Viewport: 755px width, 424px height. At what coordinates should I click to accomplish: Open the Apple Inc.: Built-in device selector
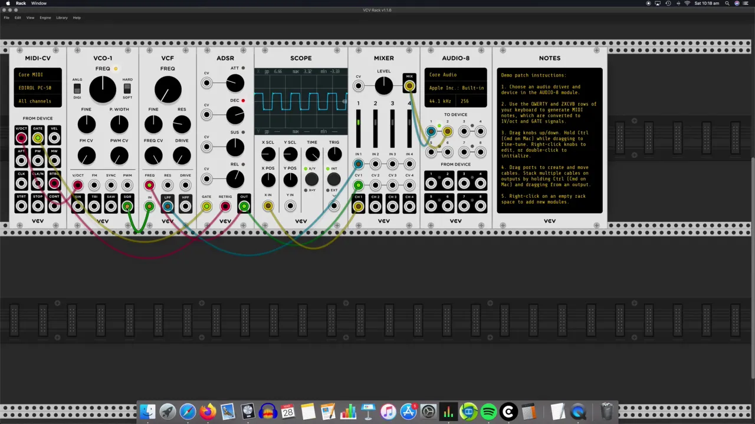tap(456, 88)
